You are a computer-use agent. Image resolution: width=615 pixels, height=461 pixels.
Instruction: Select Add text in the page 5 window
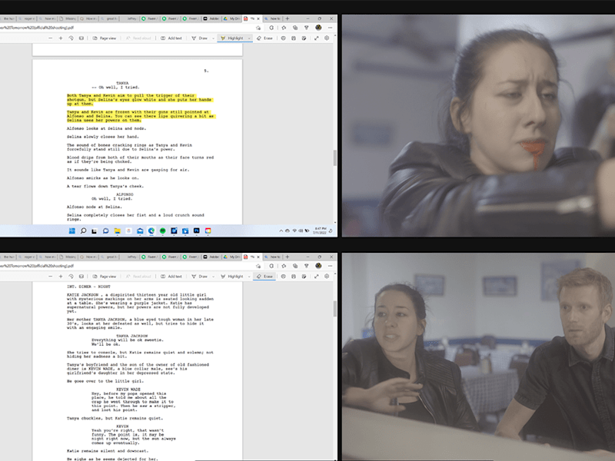pos(171,38)
